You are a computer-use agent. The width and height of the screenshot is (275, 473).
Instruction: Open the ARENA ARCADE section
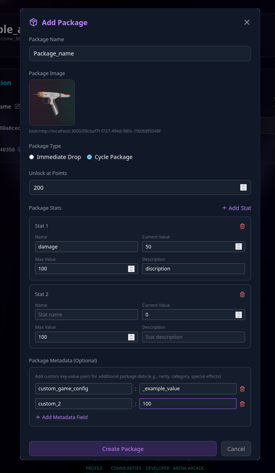pos(188,468)
